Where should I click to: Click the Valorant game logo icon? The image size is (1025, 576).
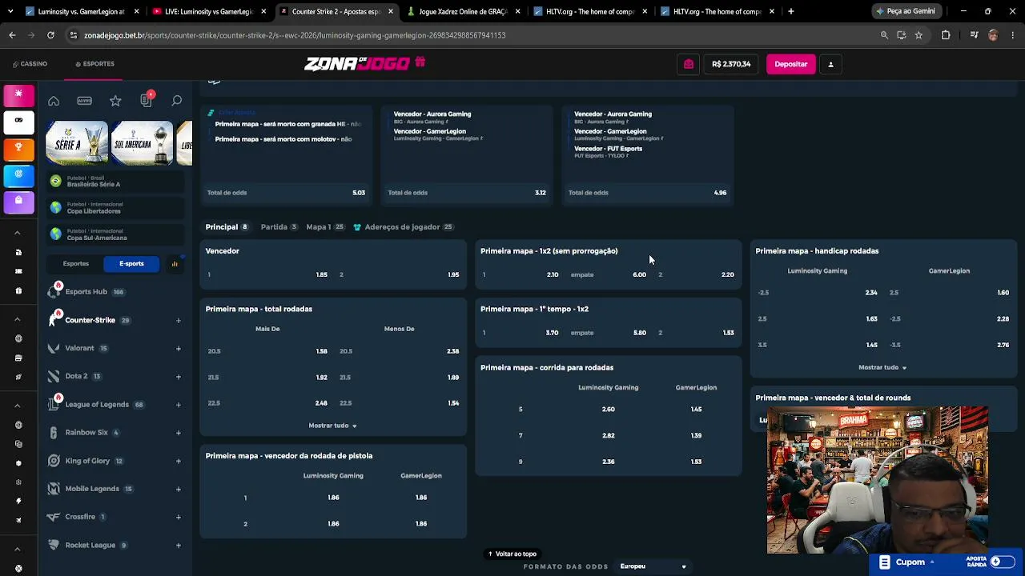pyautogui.click(x=54, y=349)
